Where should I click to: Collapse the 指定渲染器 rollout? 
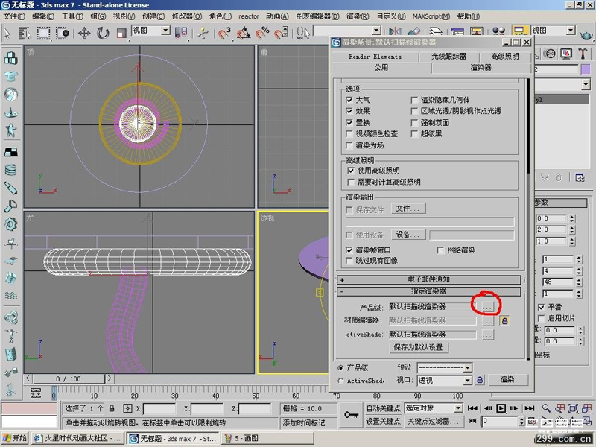tap(428, 291)
